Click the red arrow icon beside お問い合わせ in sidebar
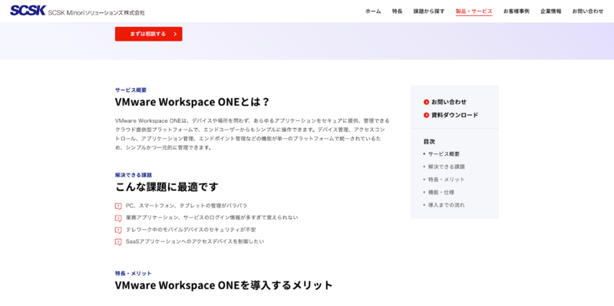This screenshot has width=614, height=306. (427, 102)
